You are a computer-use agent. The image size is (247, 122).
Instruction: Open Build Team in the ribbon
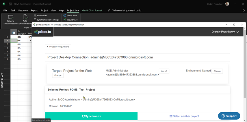tap(40, 16)
